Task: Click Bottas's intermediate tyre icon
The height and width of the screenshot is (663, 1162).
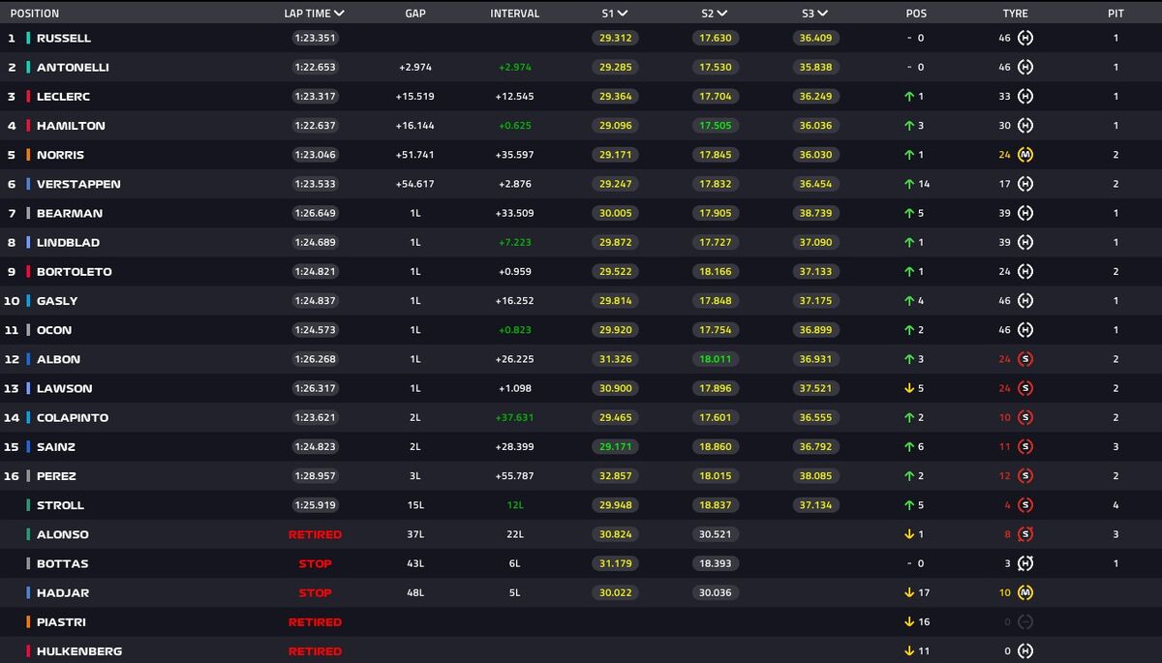Action: [x=1025, y=563]
